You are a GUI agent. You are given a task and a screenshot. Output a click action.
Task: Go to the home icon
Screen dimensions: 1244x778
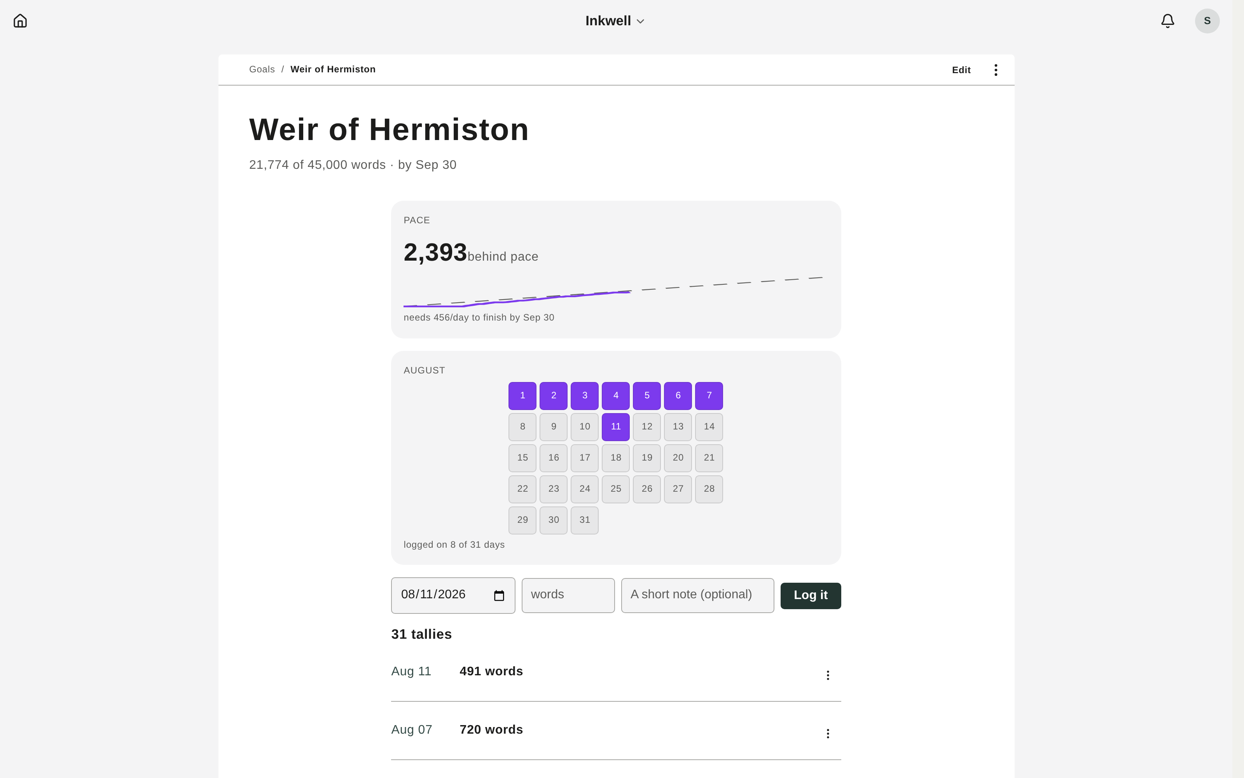[20, 21]
